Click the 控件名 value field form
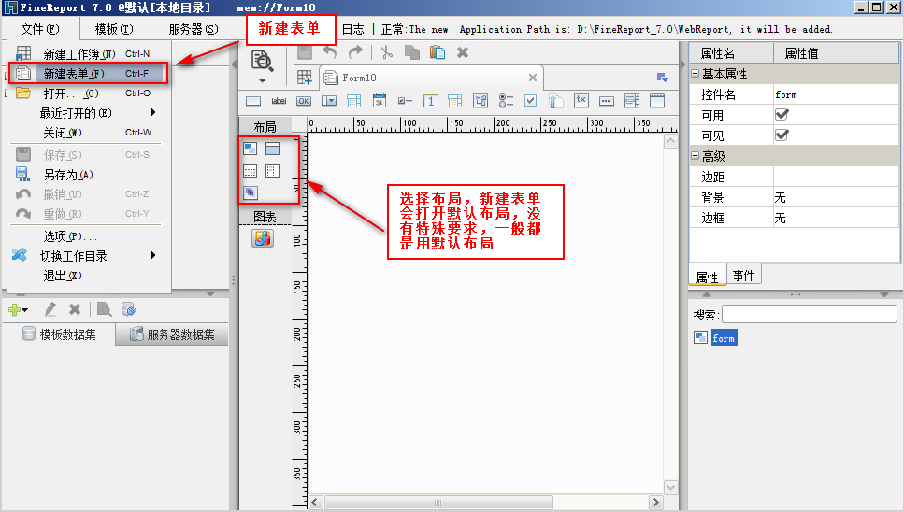 pyautogui.click(x=836, y=94)
